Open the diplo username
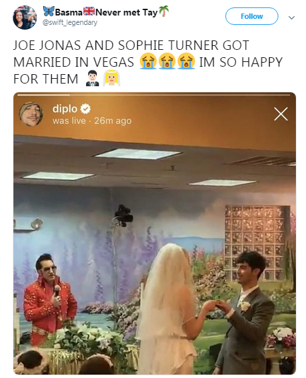Viewport: 306px width, 378px height. point(65,108)
